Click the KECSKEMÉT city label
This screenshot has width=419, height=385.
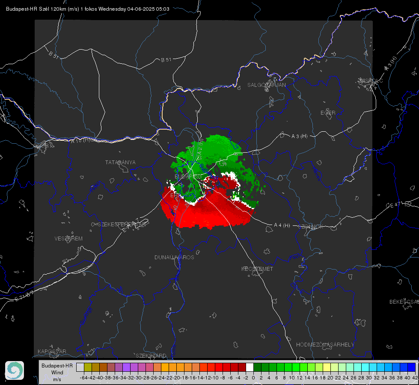click(257, 269)
